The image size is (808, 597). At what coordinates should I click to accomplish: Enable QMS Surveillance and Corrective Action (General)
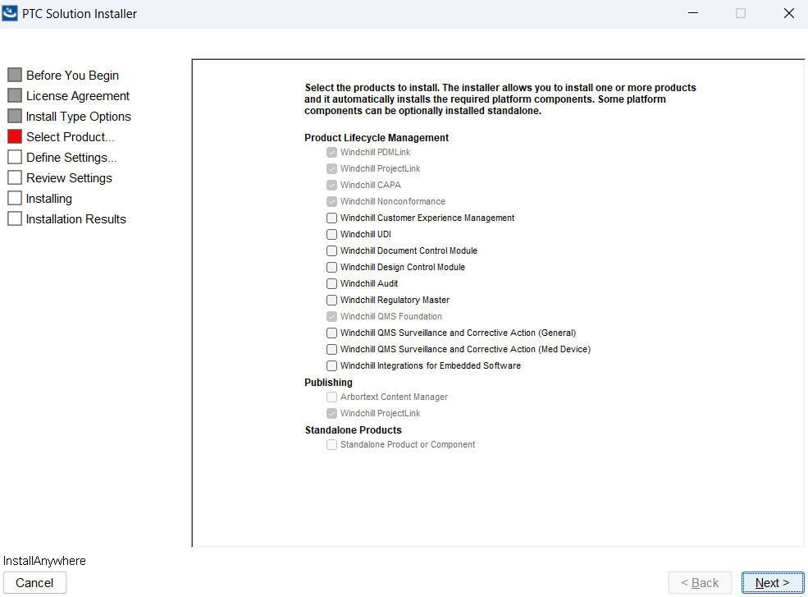[x=332, y=333]
